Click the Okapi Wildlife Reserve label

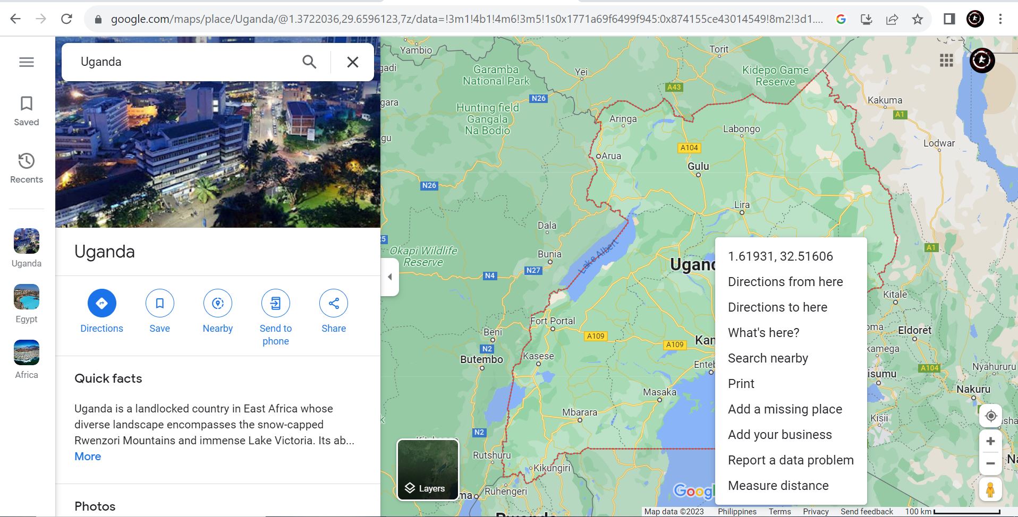[x=423, y=256]
